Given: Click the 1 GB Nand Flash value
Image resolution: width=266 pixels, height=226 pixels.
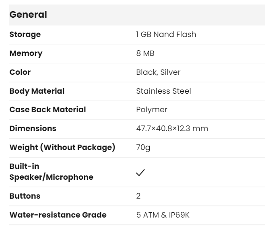Looking at the screenshot, I should coord(166,35).
